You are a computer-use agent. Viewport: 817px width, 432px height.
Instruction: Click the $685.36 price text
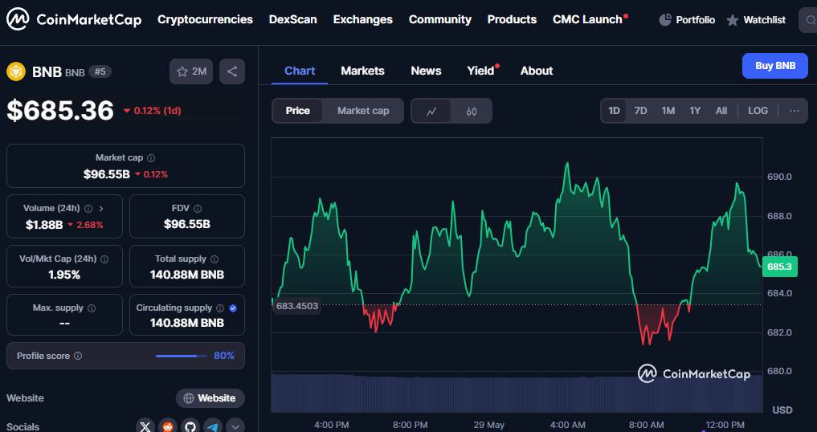pyautogui.click(x=60, y=111)
